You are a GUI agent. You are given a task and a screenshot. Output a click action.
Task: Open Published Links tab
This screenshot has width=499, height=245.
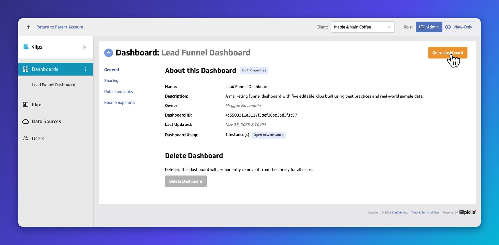pos(119,92)
